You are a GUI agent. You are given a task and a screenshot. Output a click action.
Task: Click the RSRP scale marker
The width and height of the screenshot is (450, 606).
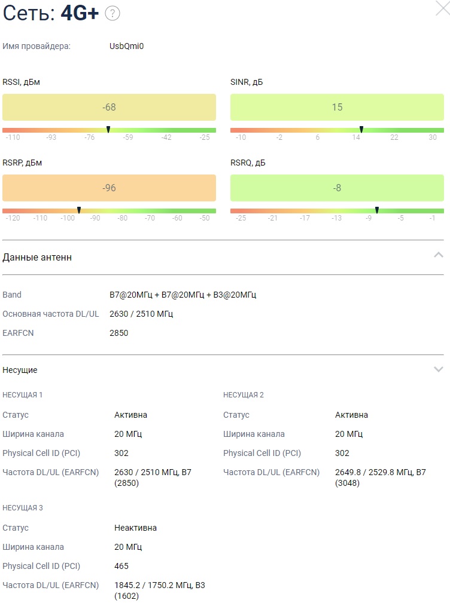79,210
